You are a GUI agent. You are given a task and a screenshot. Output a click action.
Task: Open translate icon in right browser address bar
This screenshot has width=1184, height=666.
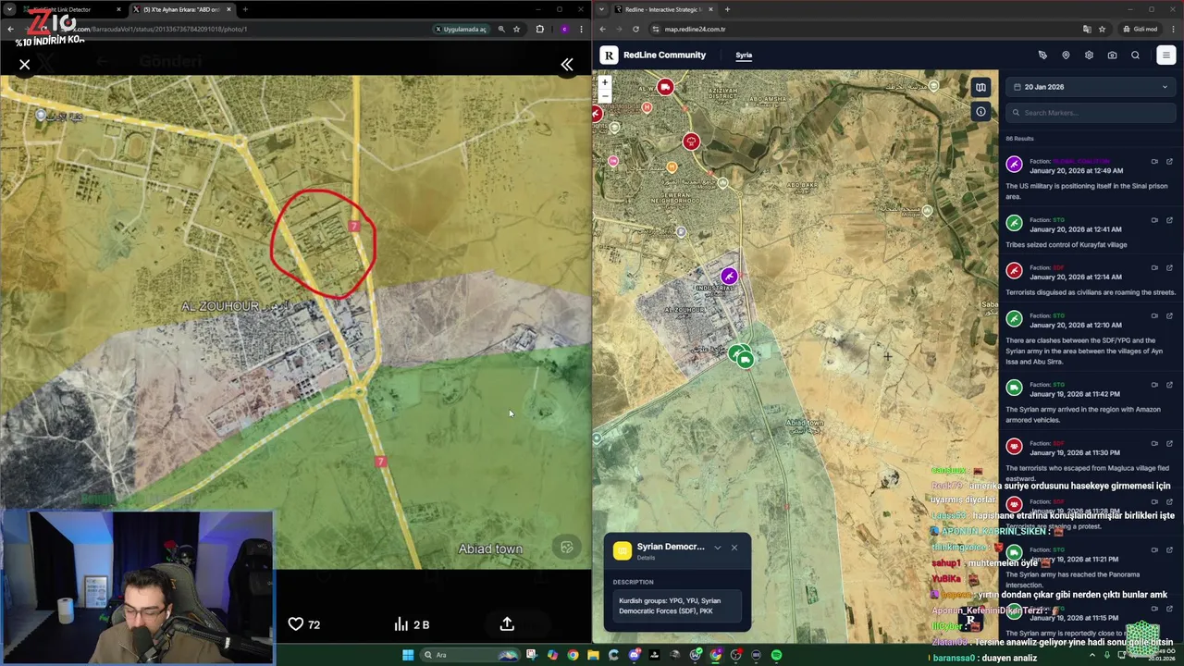click(1087, 29)
